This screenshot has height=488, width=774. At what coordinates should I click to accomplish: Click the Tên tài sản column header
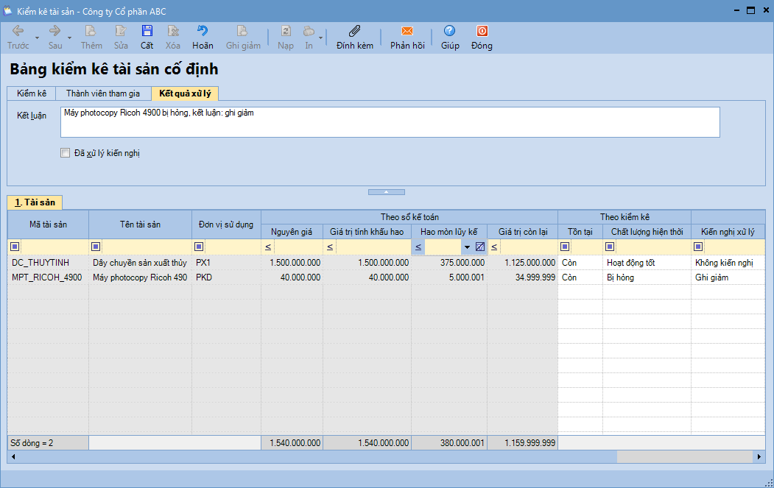pos(140,224)
